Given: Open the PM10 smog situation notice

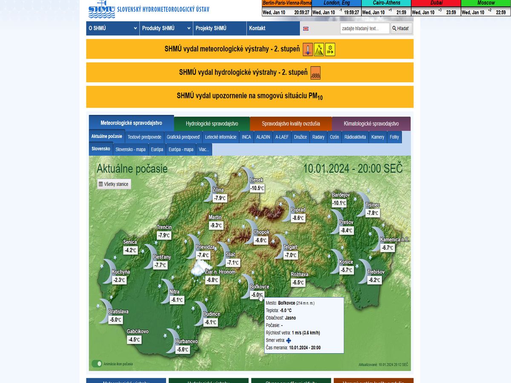Looking at the screenshot, I should point(250,96).
